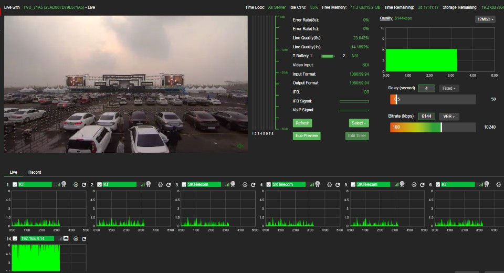
Task: Uncheck connection 2 KT checkbox
Action: click(99, 185)
